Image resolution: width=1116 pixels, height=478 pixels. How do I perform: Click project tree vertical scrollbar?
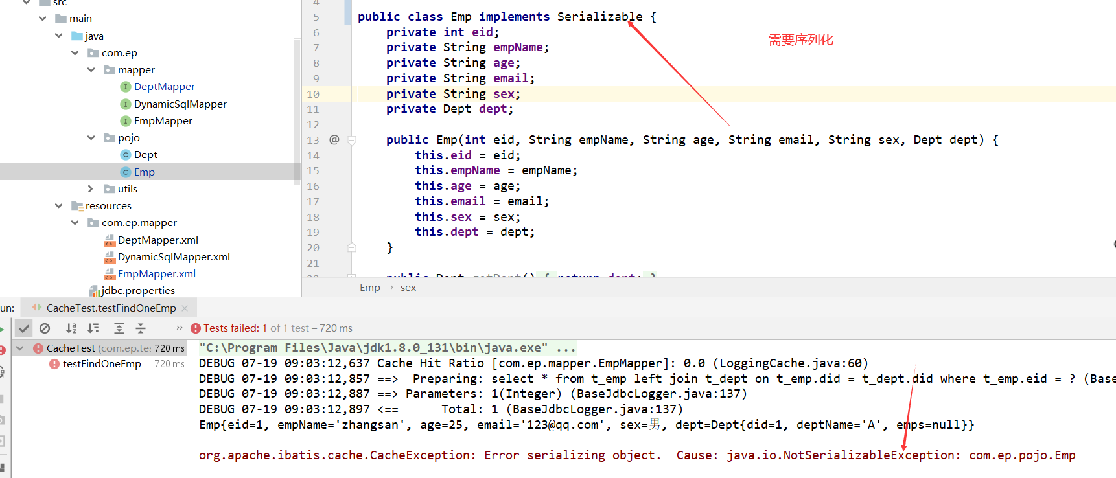[297, 112]
